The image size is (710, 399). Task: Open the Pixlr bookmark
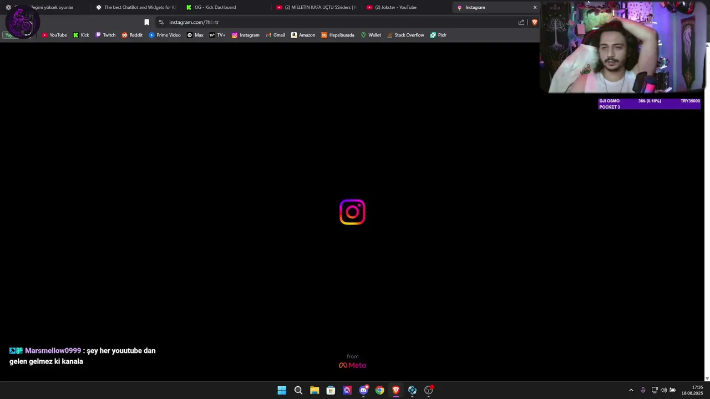point(438,35)
